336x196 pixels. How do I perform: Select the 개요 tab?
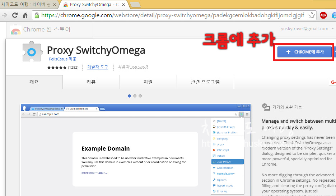coord(34,82)
